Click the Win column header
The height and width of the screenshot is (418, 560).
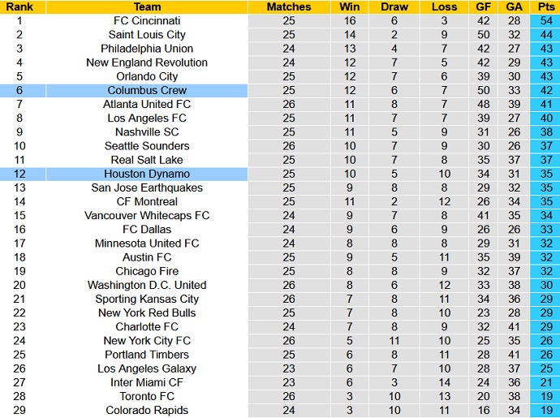[x=349, y=6]
